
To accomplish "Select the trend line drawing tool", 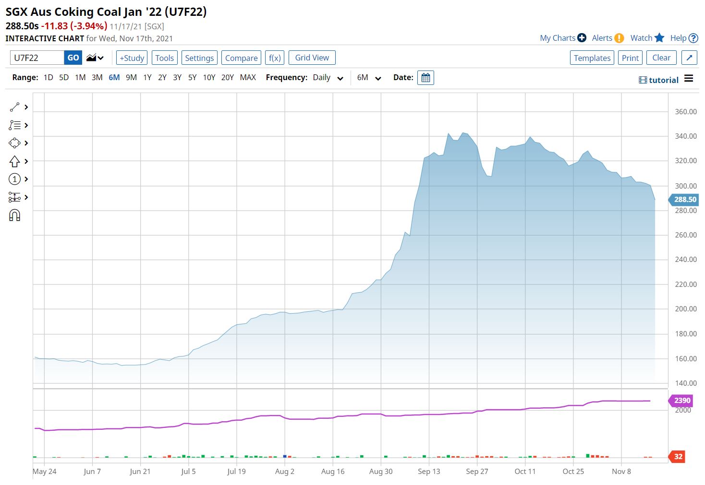I will [x=14, y=107].
